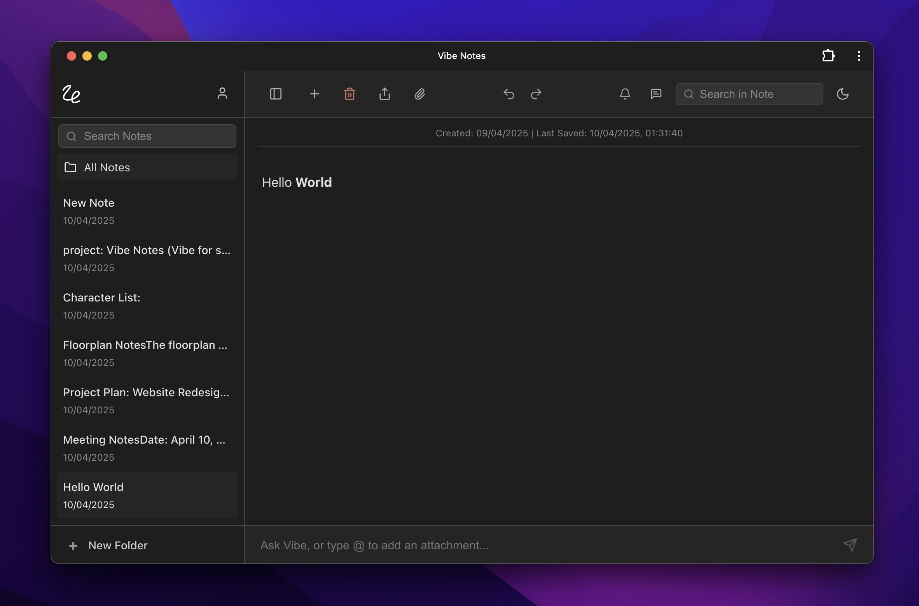Open the user profile icon
Screen dimensions: 919x606
coord(222,94)
